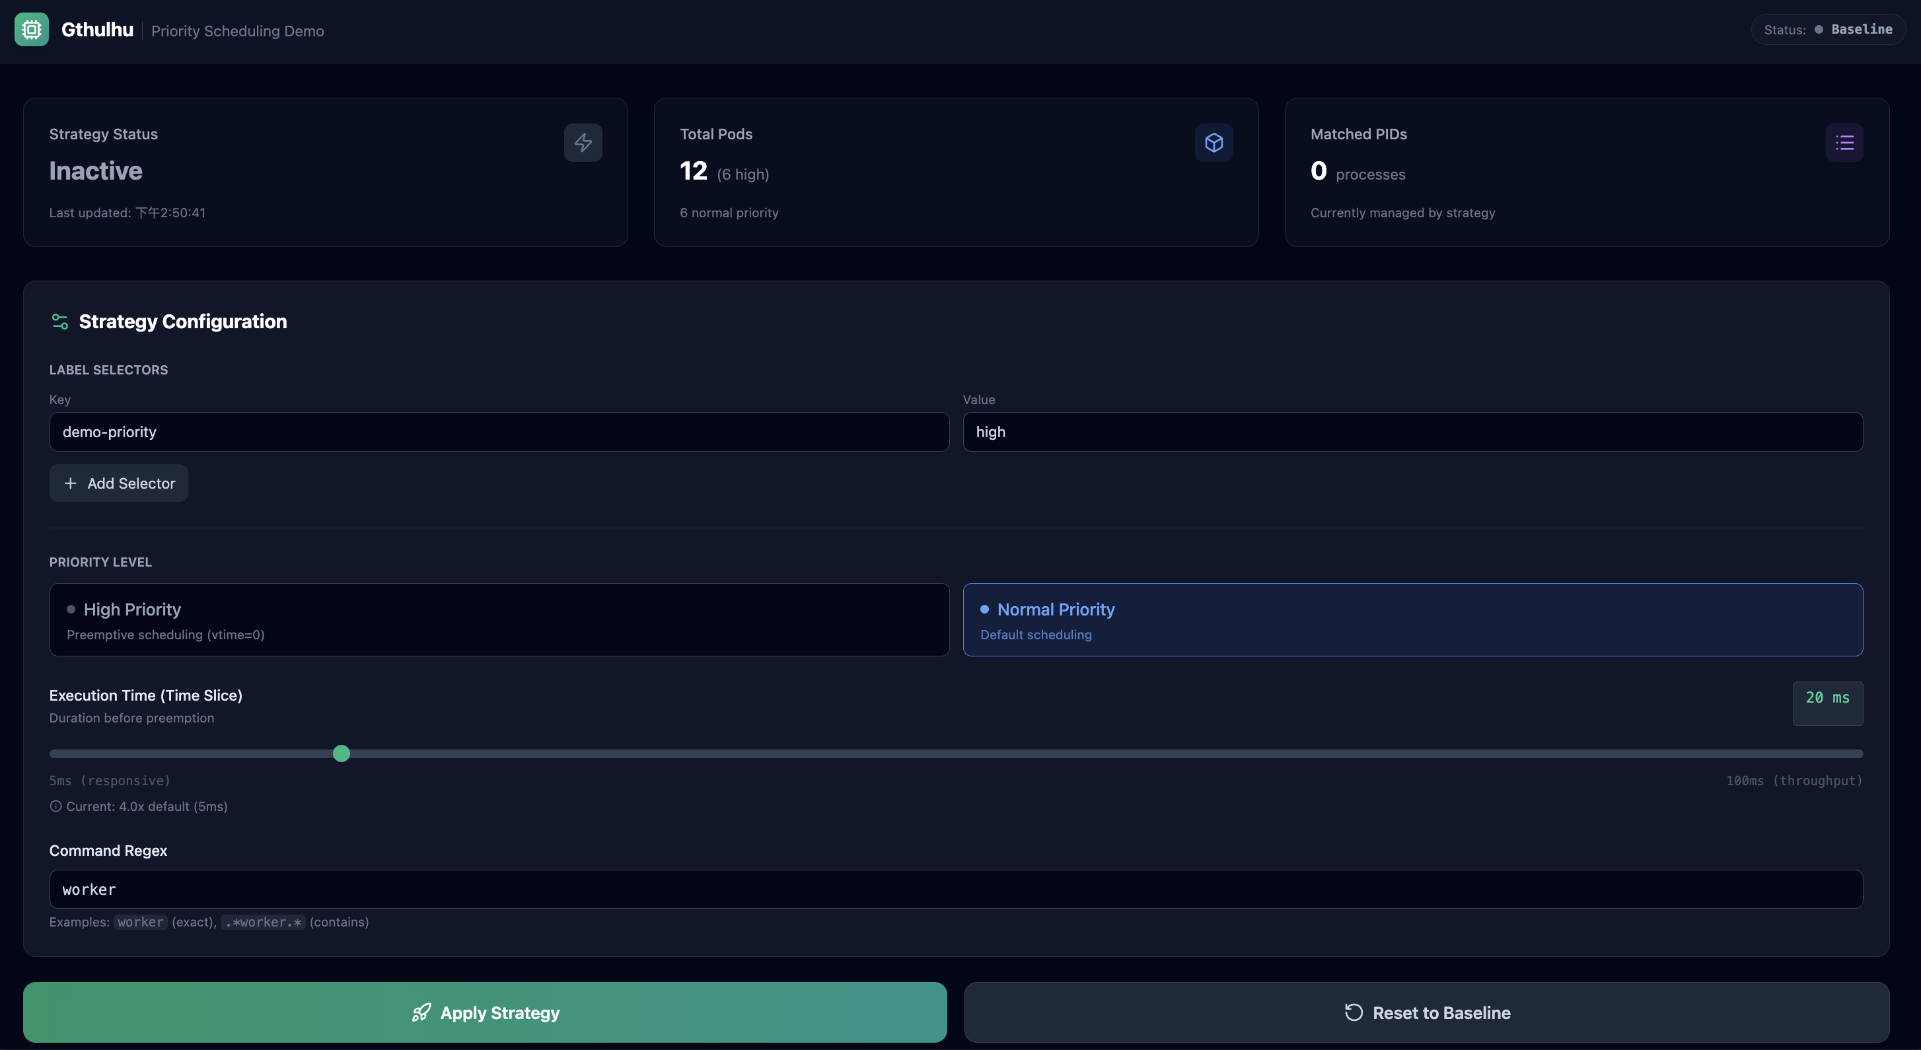Screen dimensions: 1921x1050
Task: Select the Normal Priority option
Action: 1412,619
